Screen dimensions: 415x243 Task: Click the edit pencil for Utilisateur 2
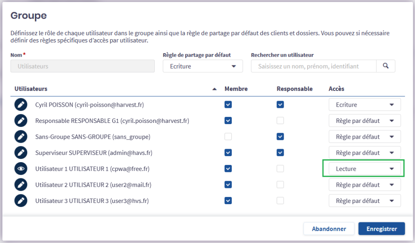21,185
